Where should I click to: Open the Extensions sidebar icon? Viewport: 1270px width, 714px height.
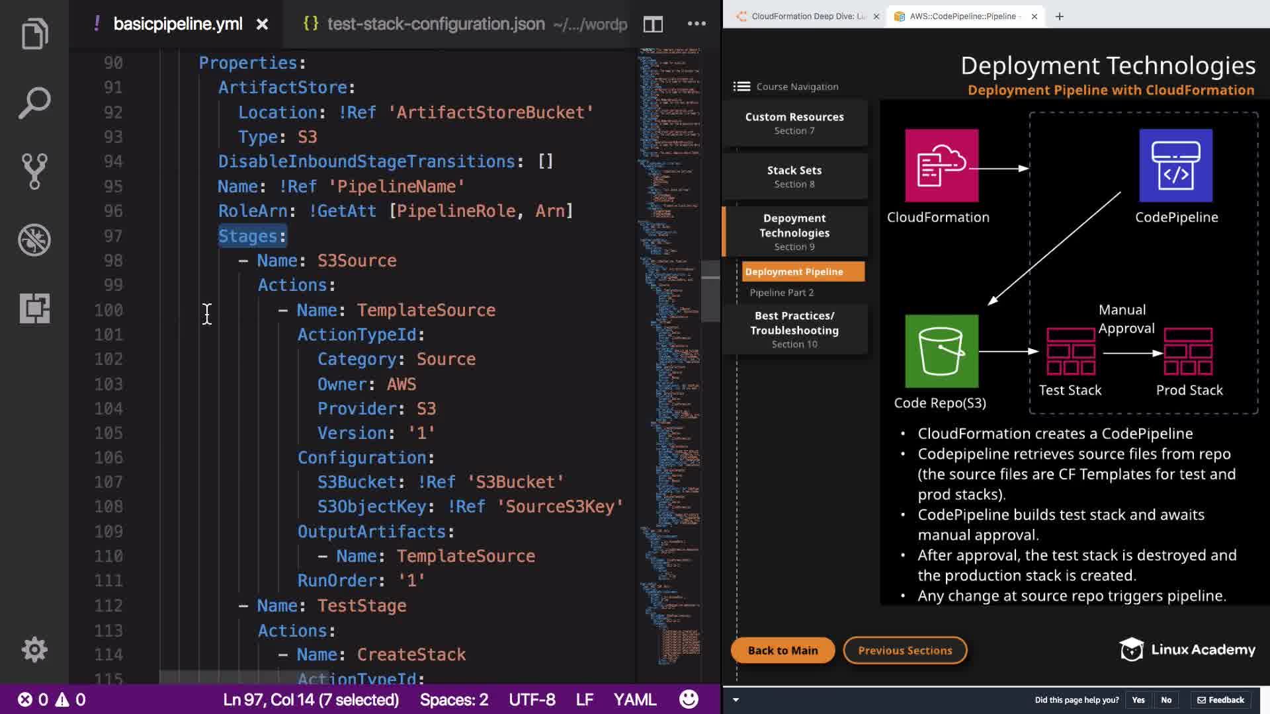click(x=34, y=308)
